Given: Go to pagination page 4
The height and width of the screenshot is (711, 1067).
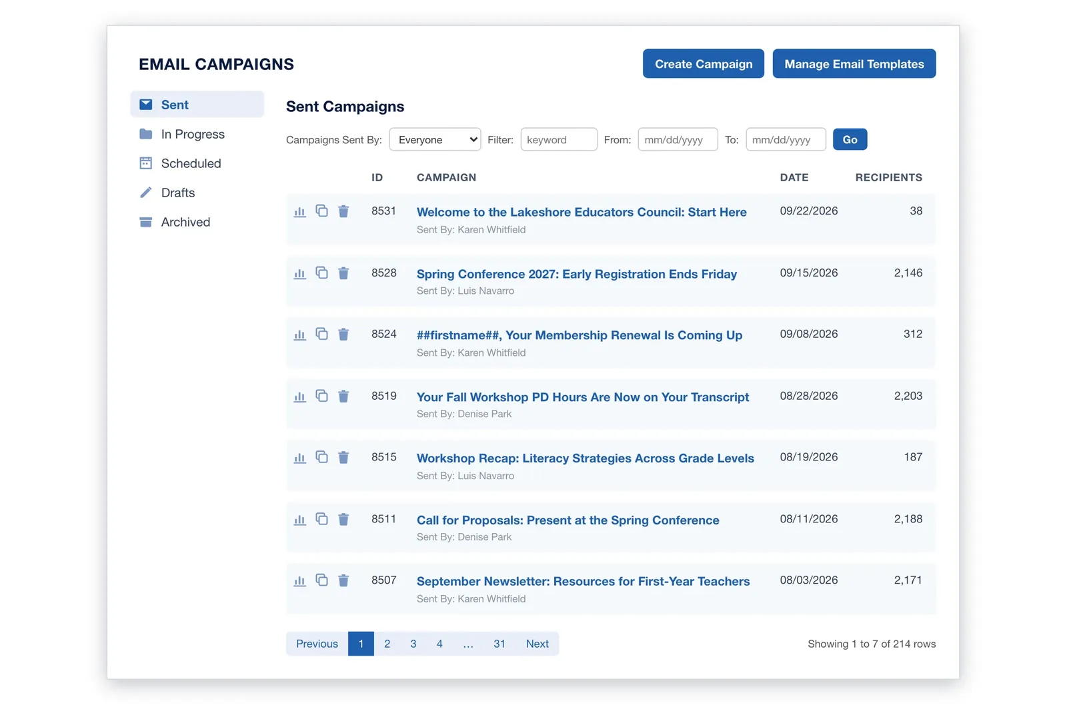Looking at the screenshot, I should pyautogui.click(x=439, y=644).
